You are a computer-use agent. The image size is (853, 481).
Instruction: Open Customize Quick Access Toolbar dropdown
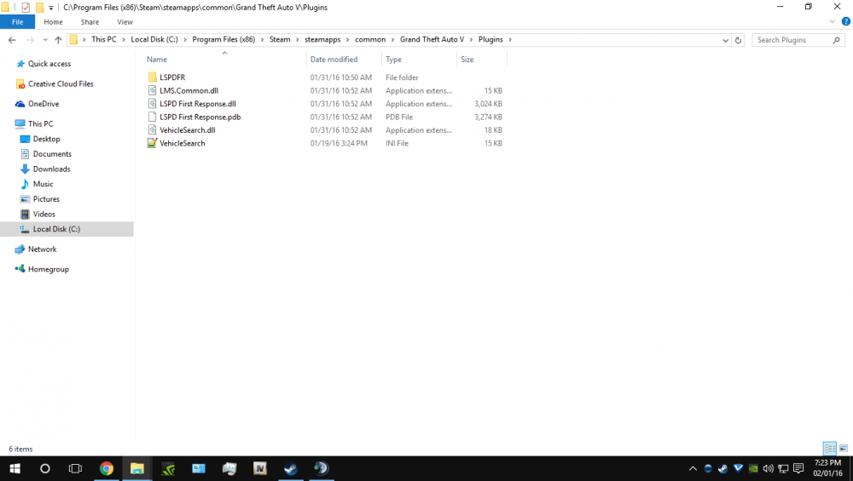tap(50, 8)
